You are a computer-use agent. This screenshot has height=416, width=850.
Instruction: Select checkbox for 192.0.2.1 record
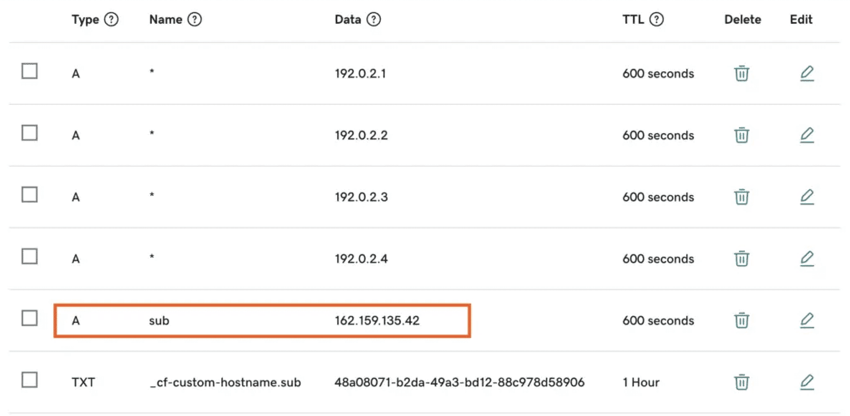pos(30,71)
